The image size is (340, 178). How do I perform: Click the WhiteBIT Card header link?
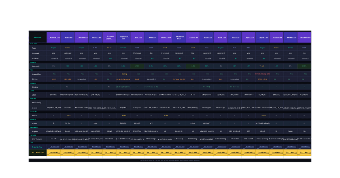pyautogui.click(x=305, y=37)
